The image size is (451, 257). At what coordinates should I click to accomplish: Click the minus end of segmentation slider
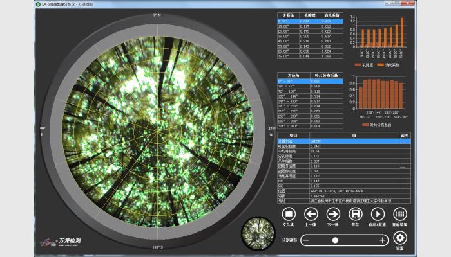(x=307, y=240)
